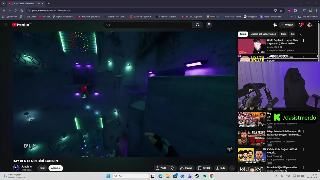The height and width of the screenshot is (180, 320).
Task: Open more actions three-dot menu under video
Action: (x=232, y=168)
